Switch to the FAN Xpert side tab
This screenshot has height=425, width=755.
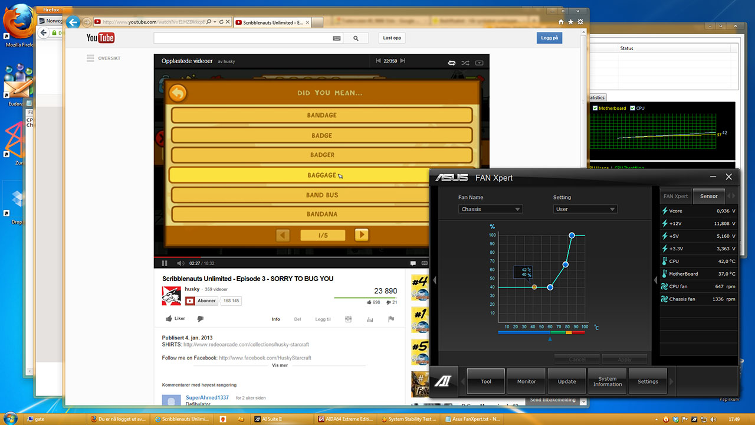[675, 196]
